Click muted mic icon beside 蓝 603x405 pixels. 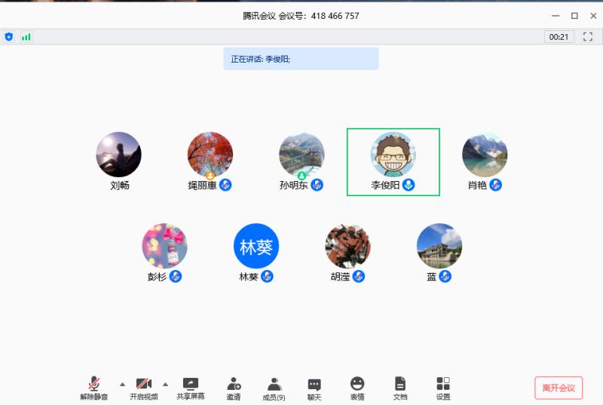[445, 277]
